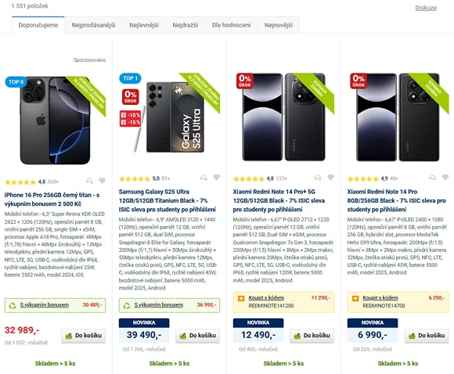Select the Dle hodnocení tab
Image resolution: width=454 pixels, height=374 pixels.
pos(232,25)
